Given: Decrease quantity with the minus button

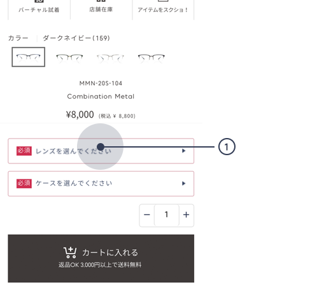Looking at the screenshot, I should tap(147, 215).
